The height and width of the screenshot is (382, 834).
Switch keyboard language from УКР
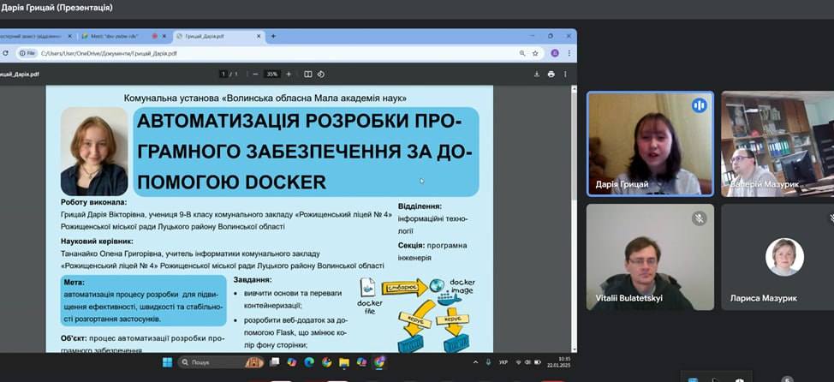pos(503,362)
